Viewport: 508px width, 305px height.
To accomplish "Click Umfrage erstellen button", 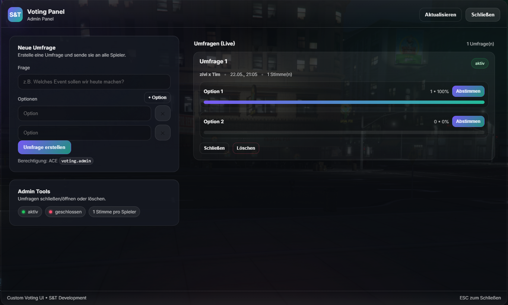I will tap(44, 147).
